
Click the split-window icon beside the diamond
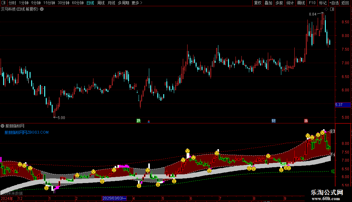point(332,9)
